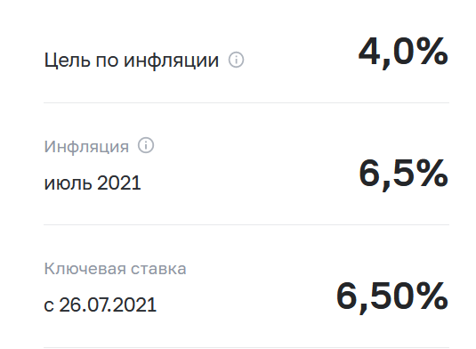Select the "с 26.07.2021" date text

click(101, 304)
